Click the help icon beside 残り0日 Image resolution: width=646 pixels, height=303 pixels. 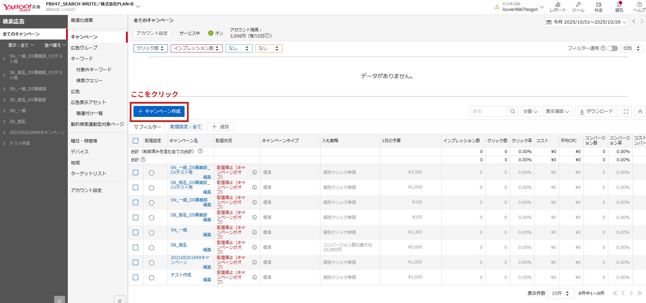[267, 35]
